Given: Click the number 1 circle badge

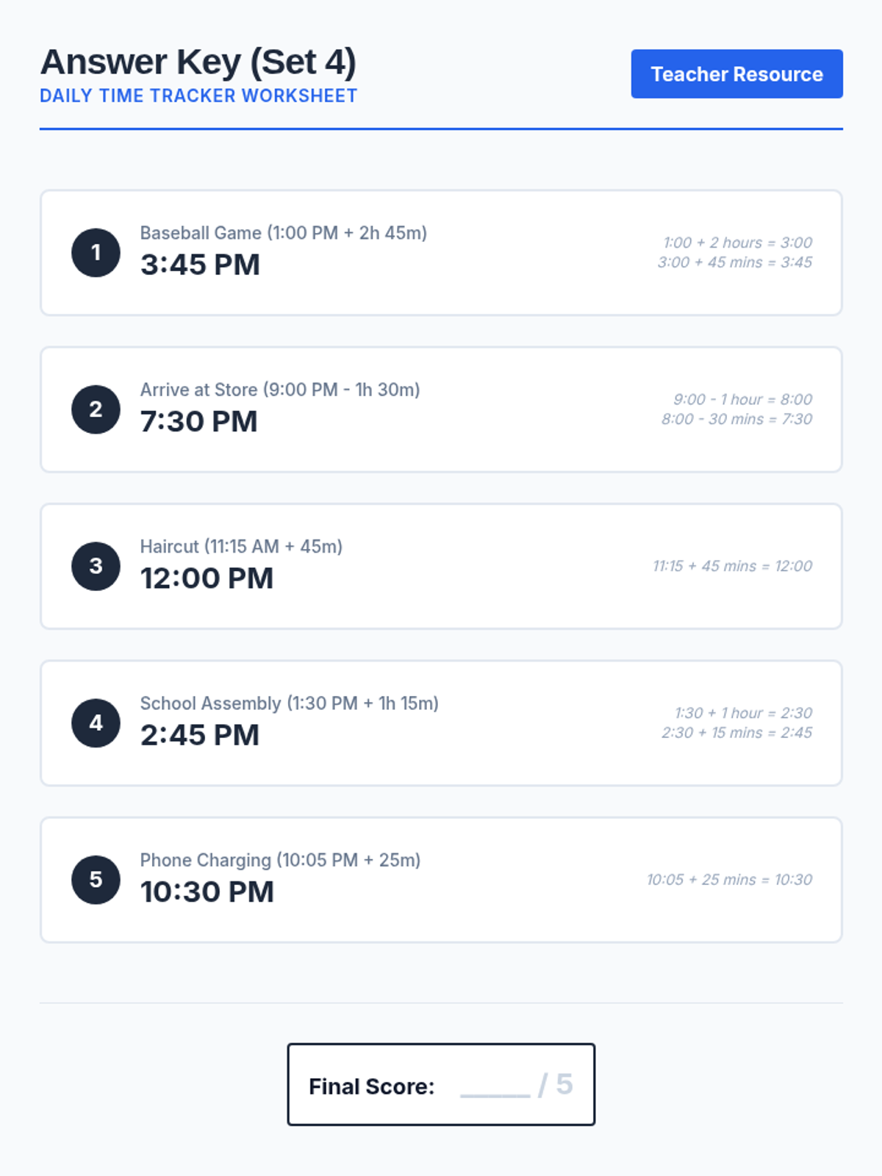Looking at the screenshot, I should click(x=96, y=253).
